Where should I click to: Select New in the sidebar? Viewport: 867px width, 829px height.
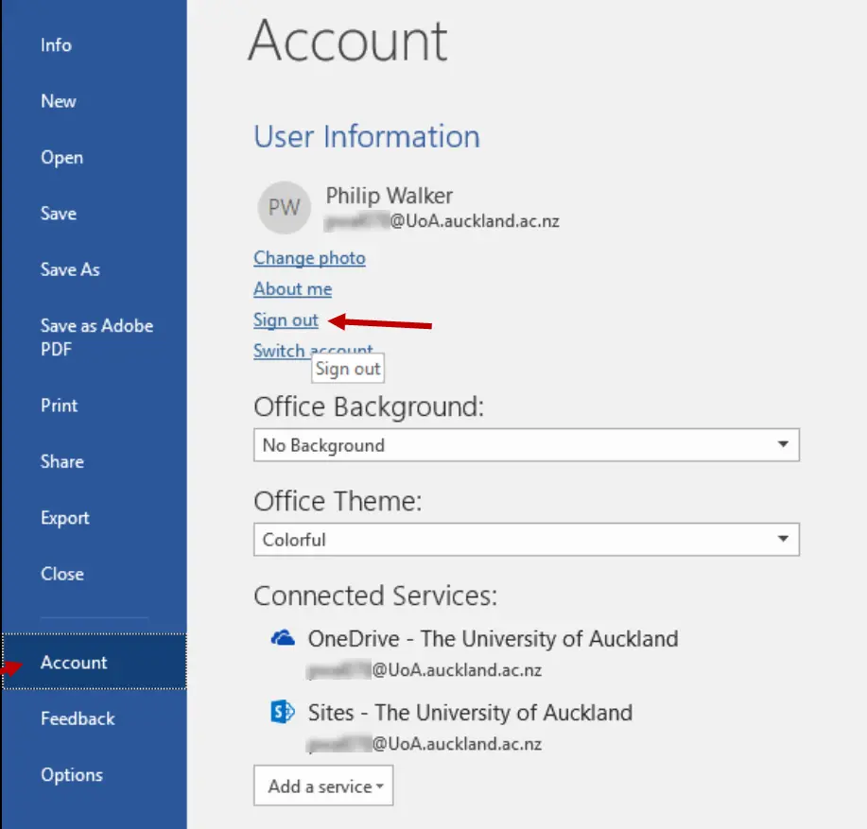59,101
